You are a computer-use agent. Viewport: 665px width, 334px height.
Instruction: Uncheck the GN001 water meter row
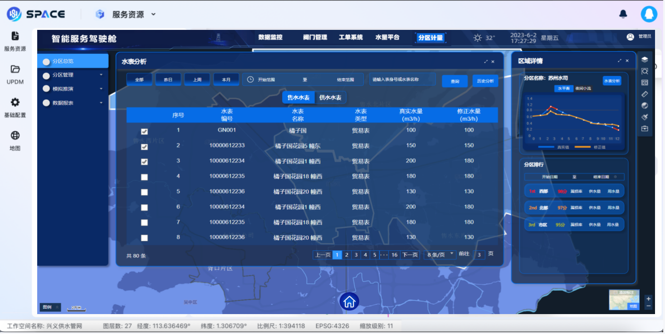click(144, 131)
